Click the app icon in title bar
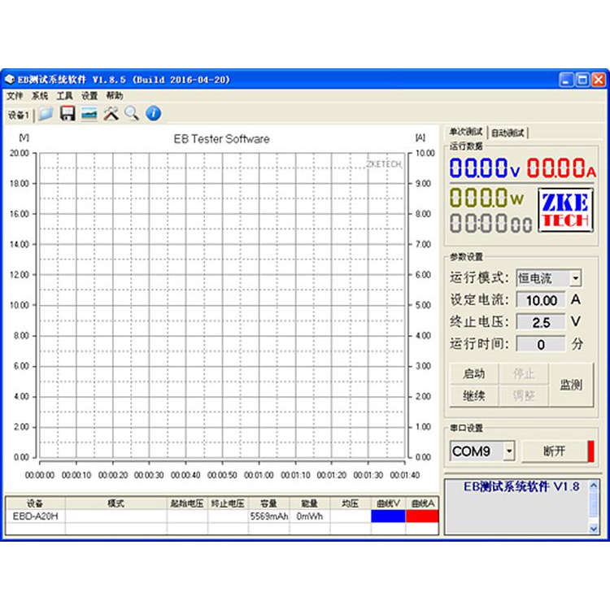Image resolution: width=610 pixels, height=610 pixels. click(x=10, y=80)
